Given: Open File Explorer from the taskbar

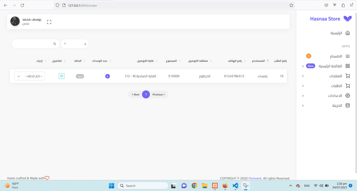Looking at the screenshot, I should tap(204, 186).
